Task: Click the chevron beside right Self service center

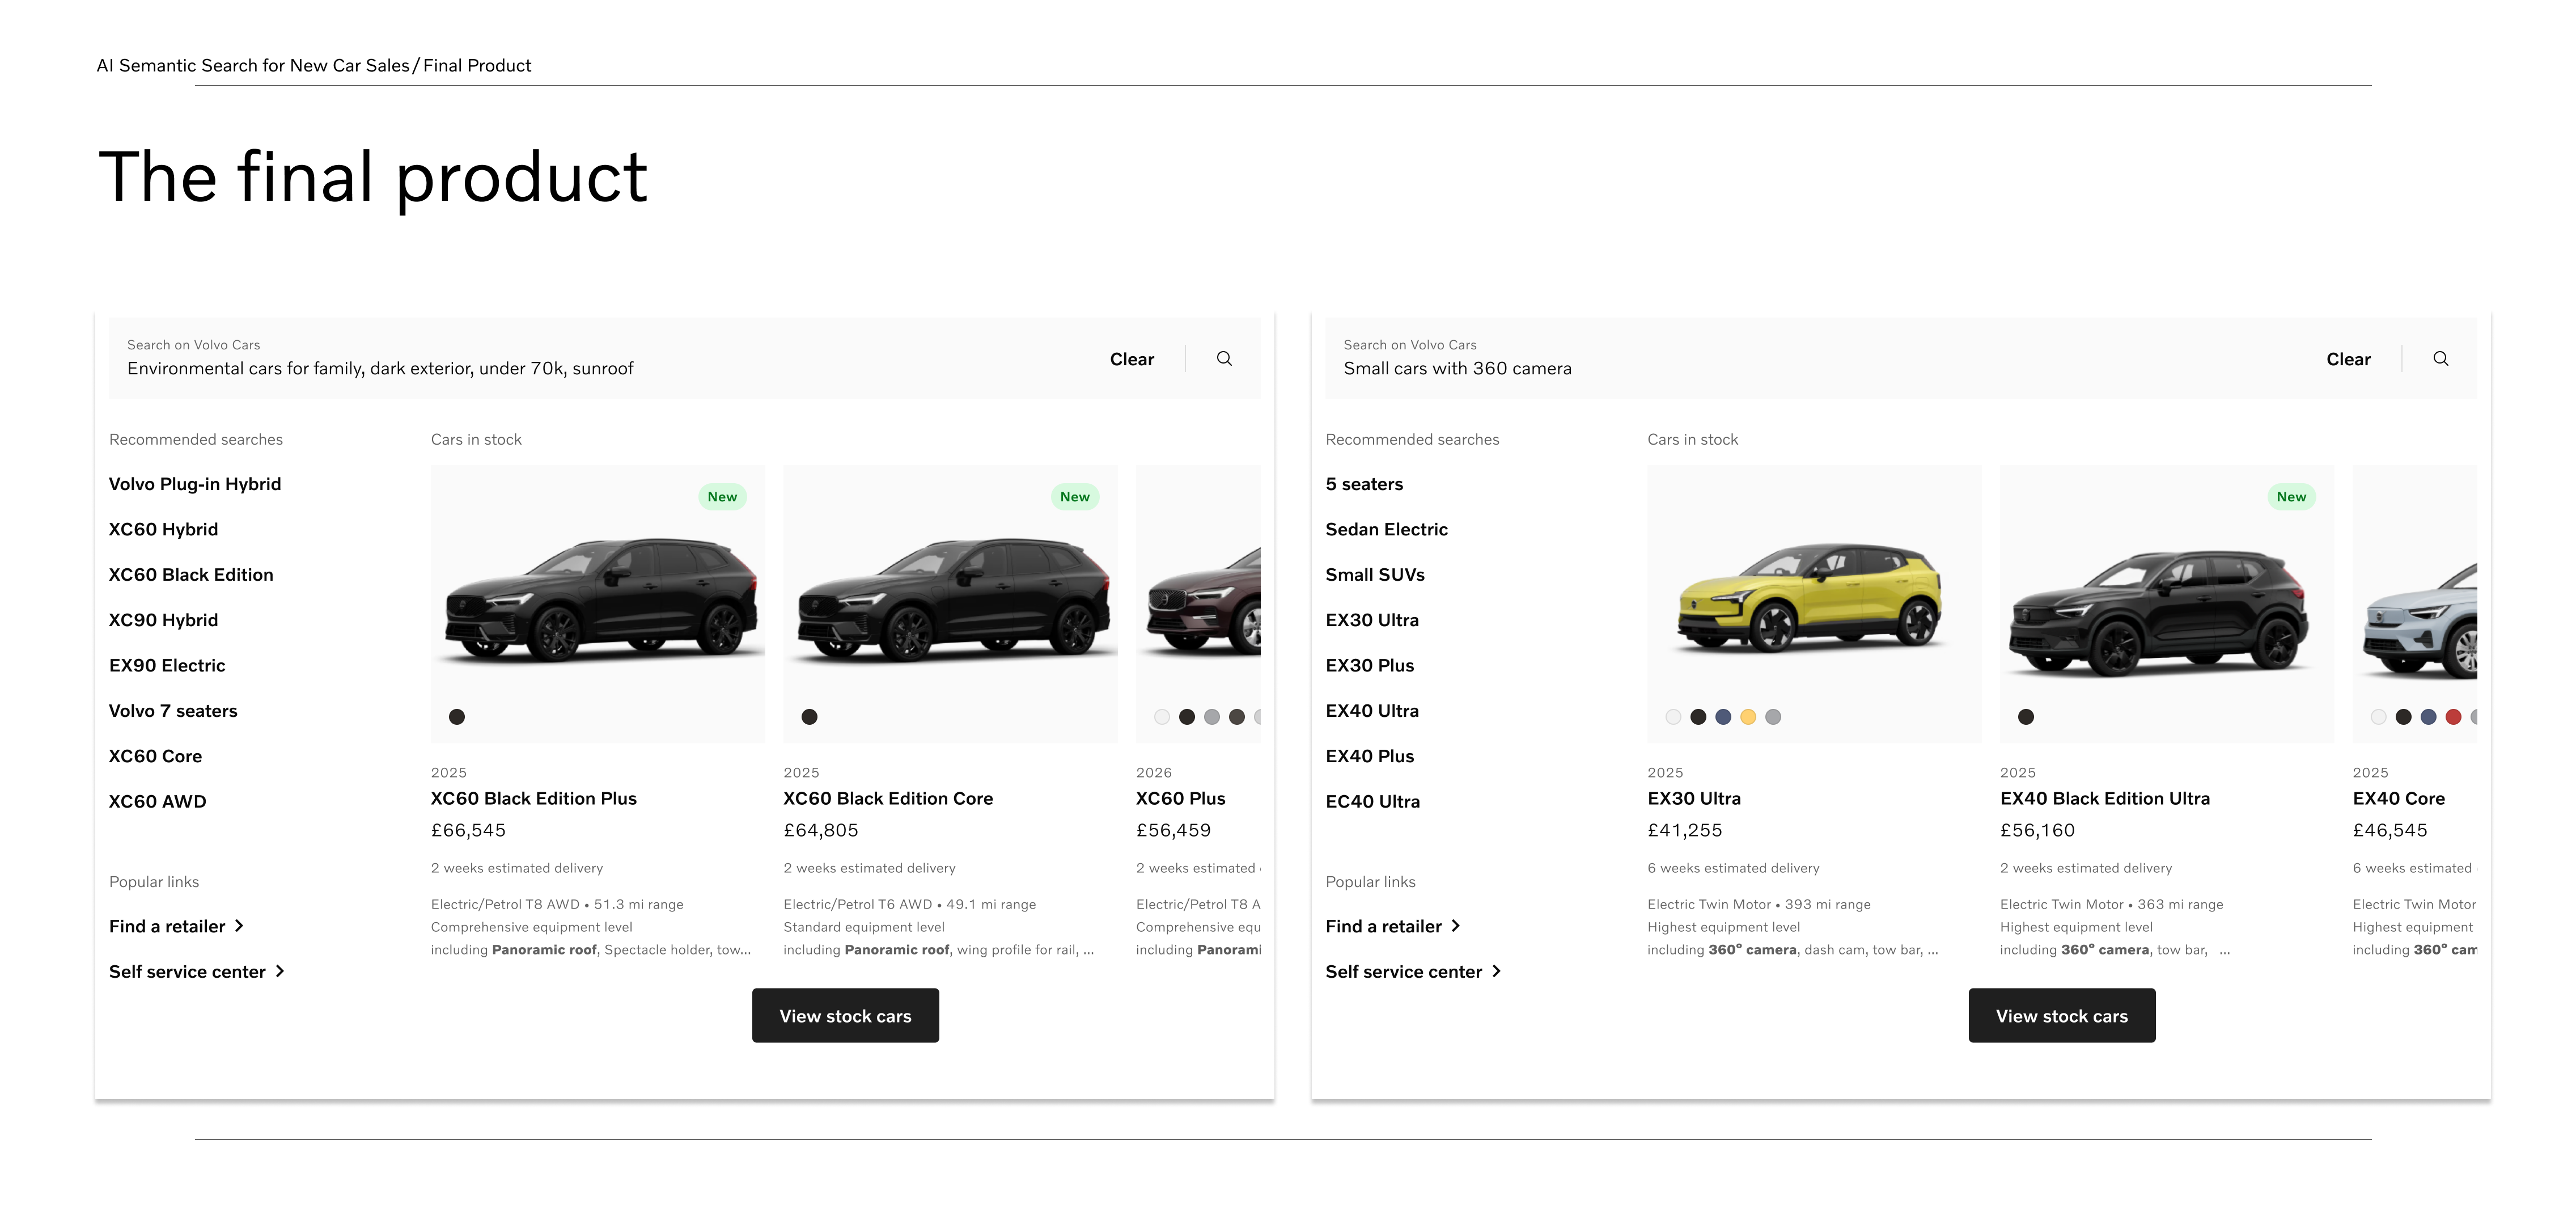Action: [1497, 971]
